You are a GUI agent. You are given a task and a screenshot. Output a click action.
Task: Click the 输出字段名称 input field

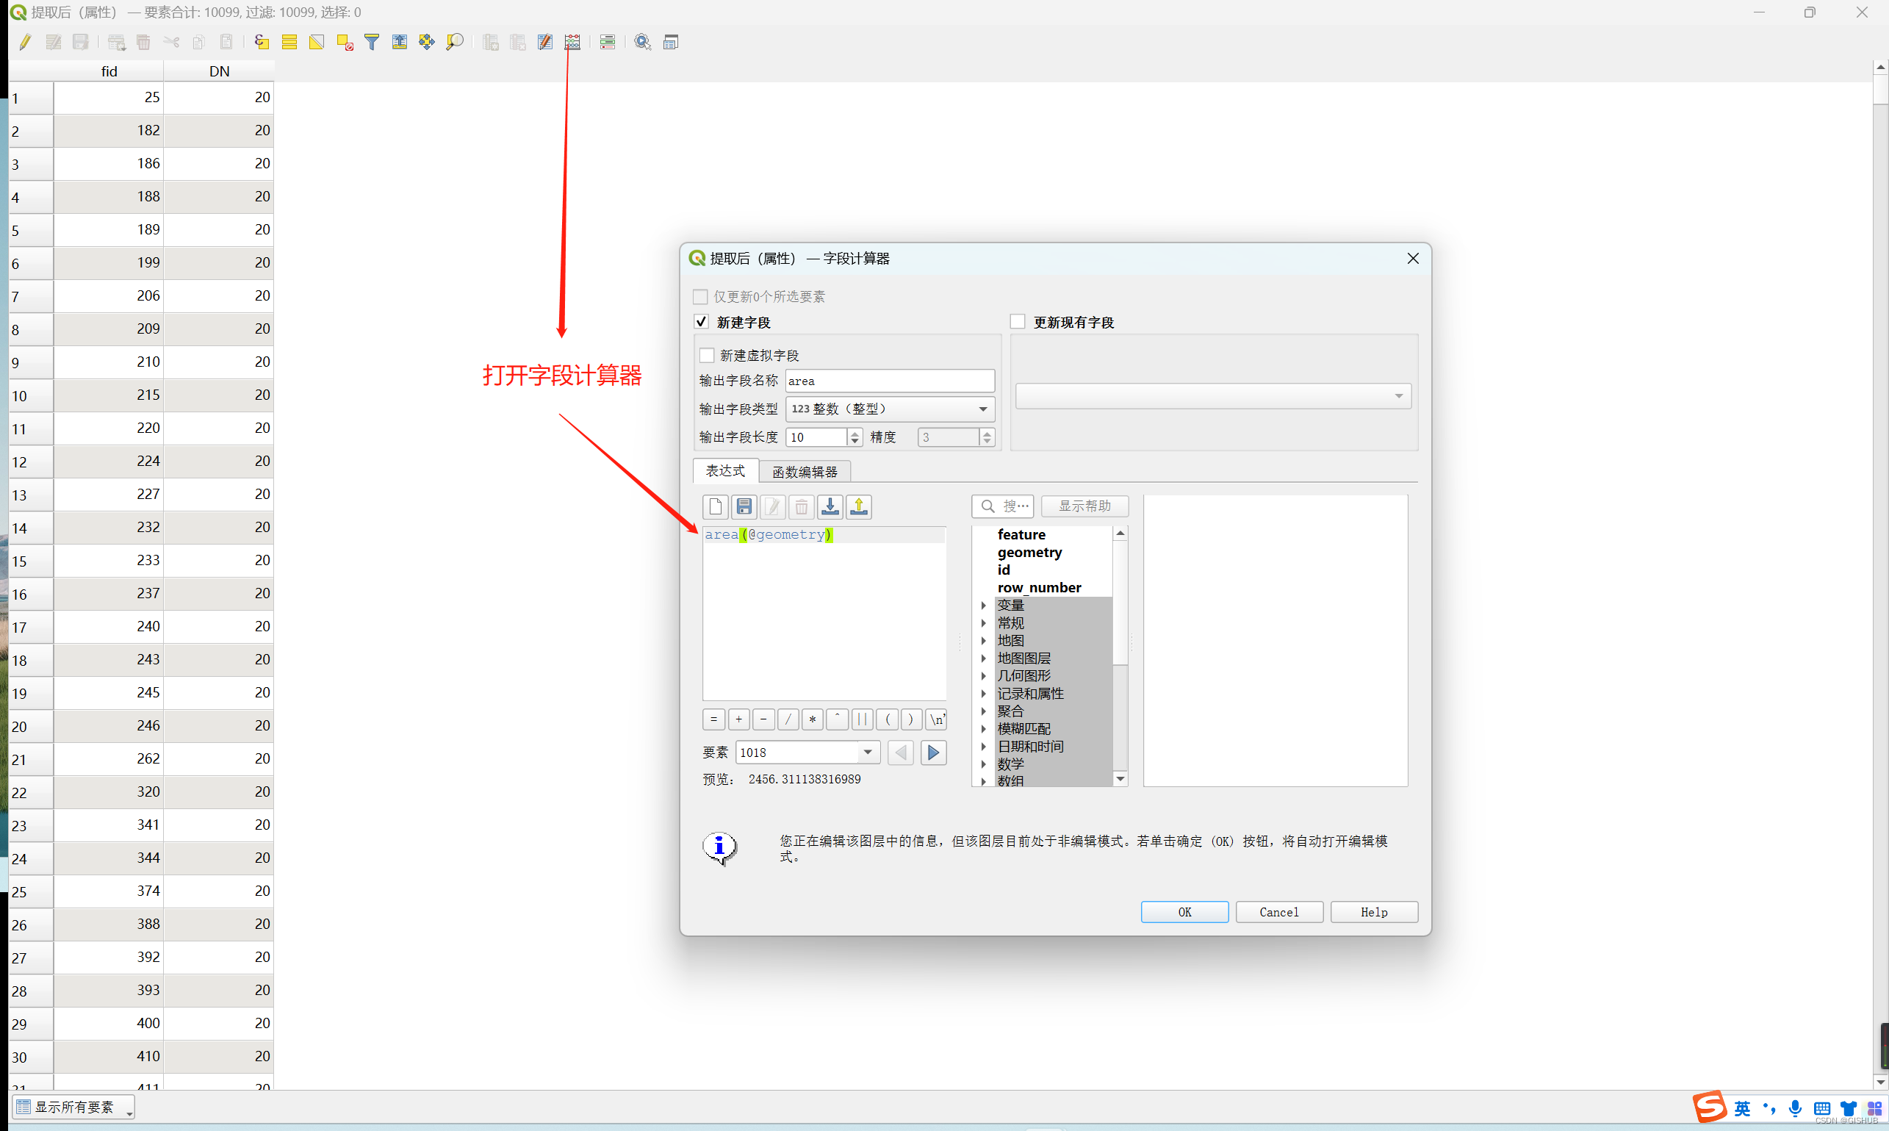tap(888, 381)
